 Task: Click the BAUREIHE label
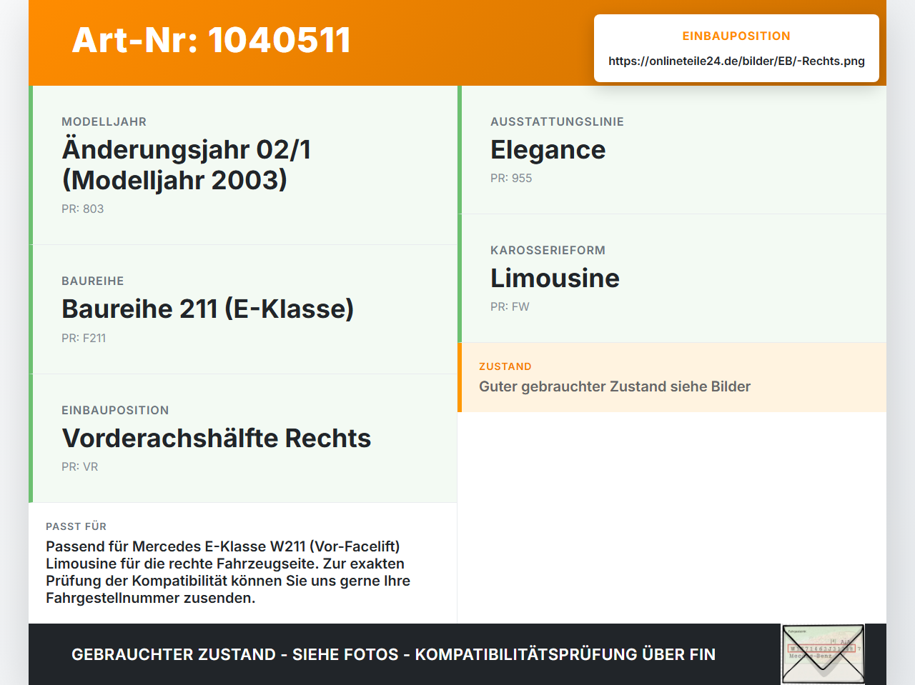92,281
